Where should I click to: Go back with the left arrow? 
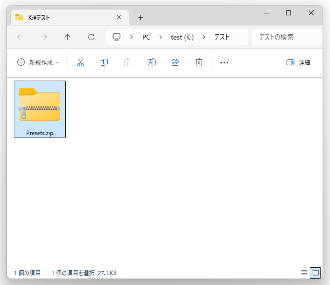(x=20, y=37)
